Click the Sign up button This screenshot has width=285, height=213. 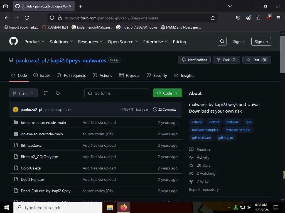261,42
